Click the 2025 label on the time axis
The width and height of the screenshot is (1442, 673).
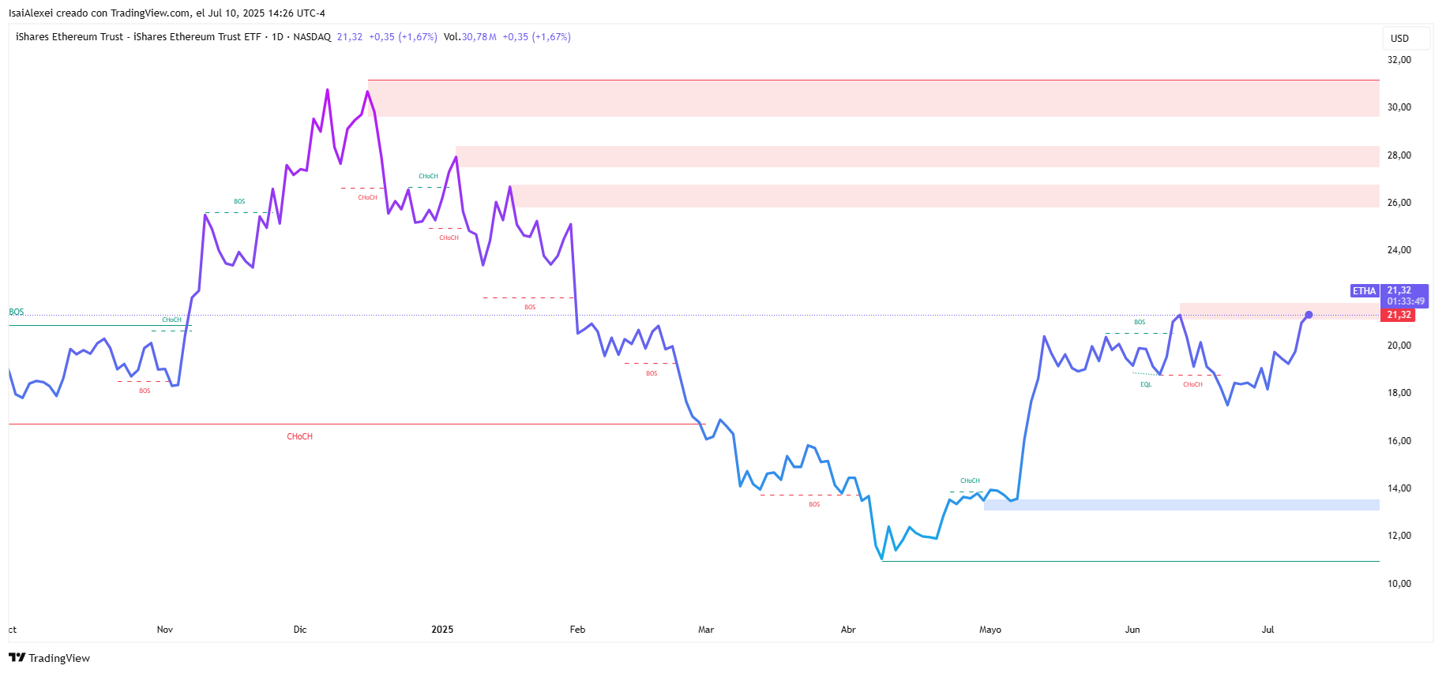(442, 630)
